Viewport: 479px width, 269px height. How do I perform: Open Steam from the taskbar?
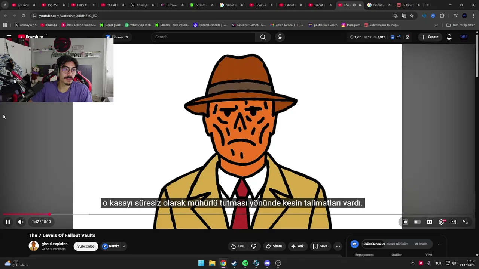[234, 263]
